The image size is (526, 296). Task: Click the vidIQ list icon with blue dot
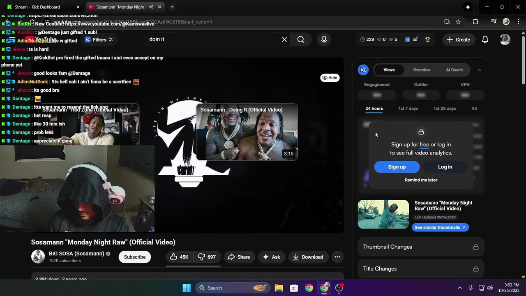415,39
